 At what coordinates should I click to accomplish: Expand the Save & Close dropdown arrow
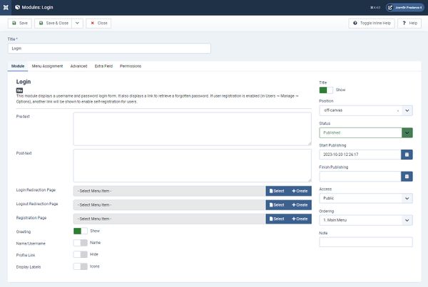(77, 23)
